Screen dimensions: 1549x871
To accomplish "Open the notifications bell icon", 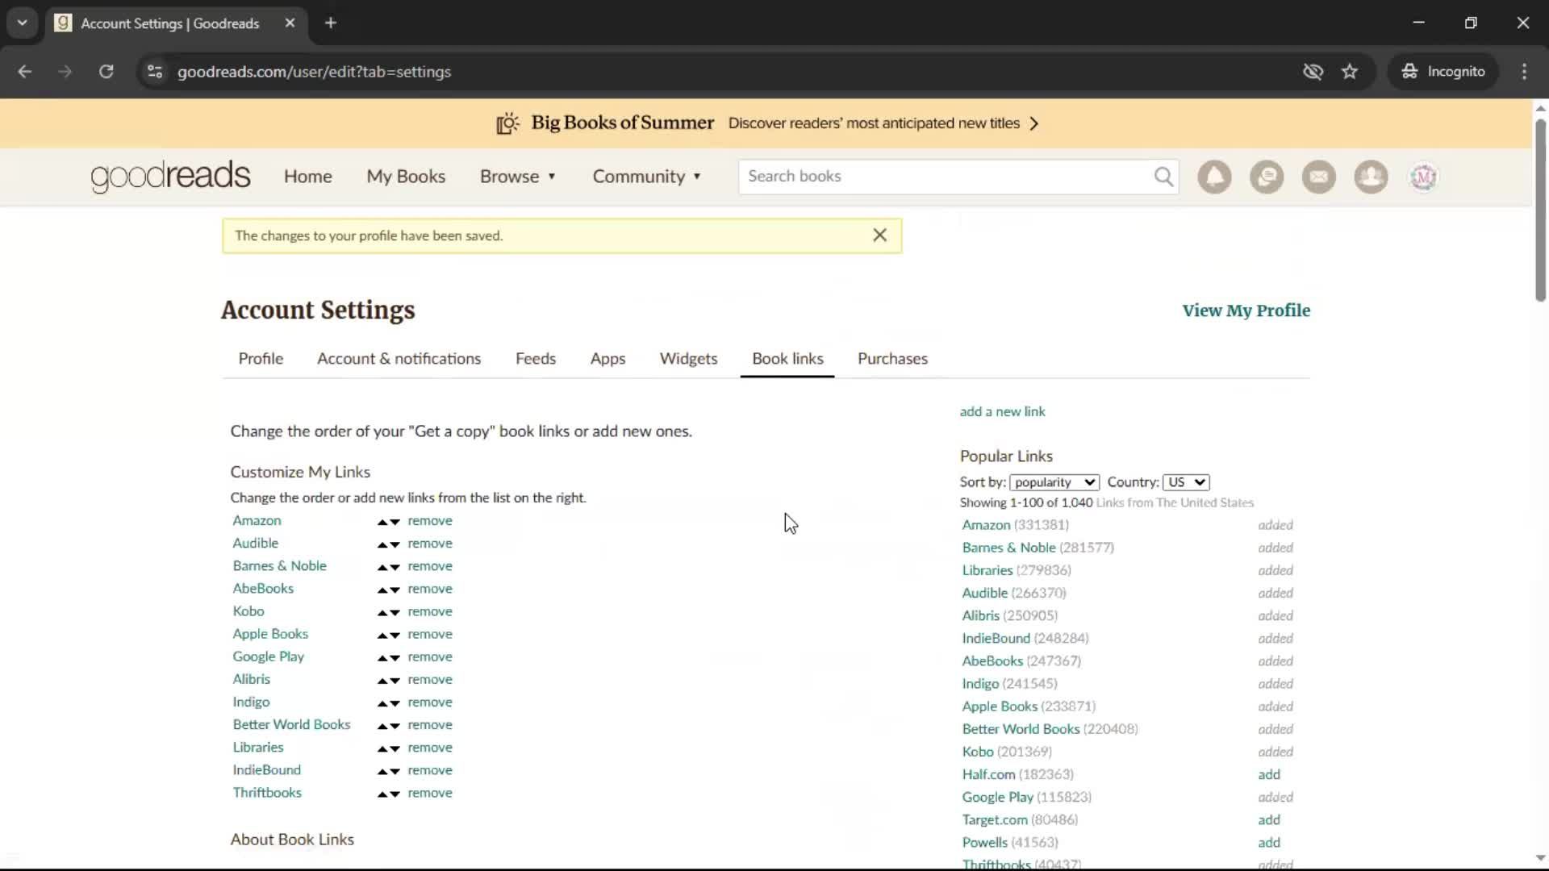I will tap(1214, 177).
